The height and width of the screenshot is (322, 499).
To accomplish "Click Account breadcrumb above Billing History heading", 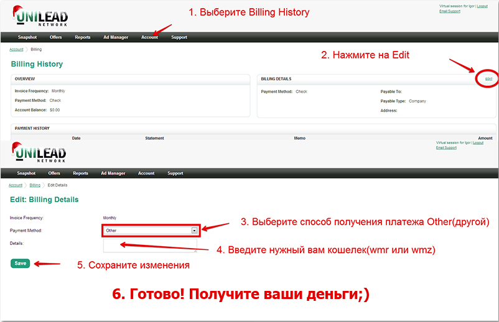I will click(16, 49).
